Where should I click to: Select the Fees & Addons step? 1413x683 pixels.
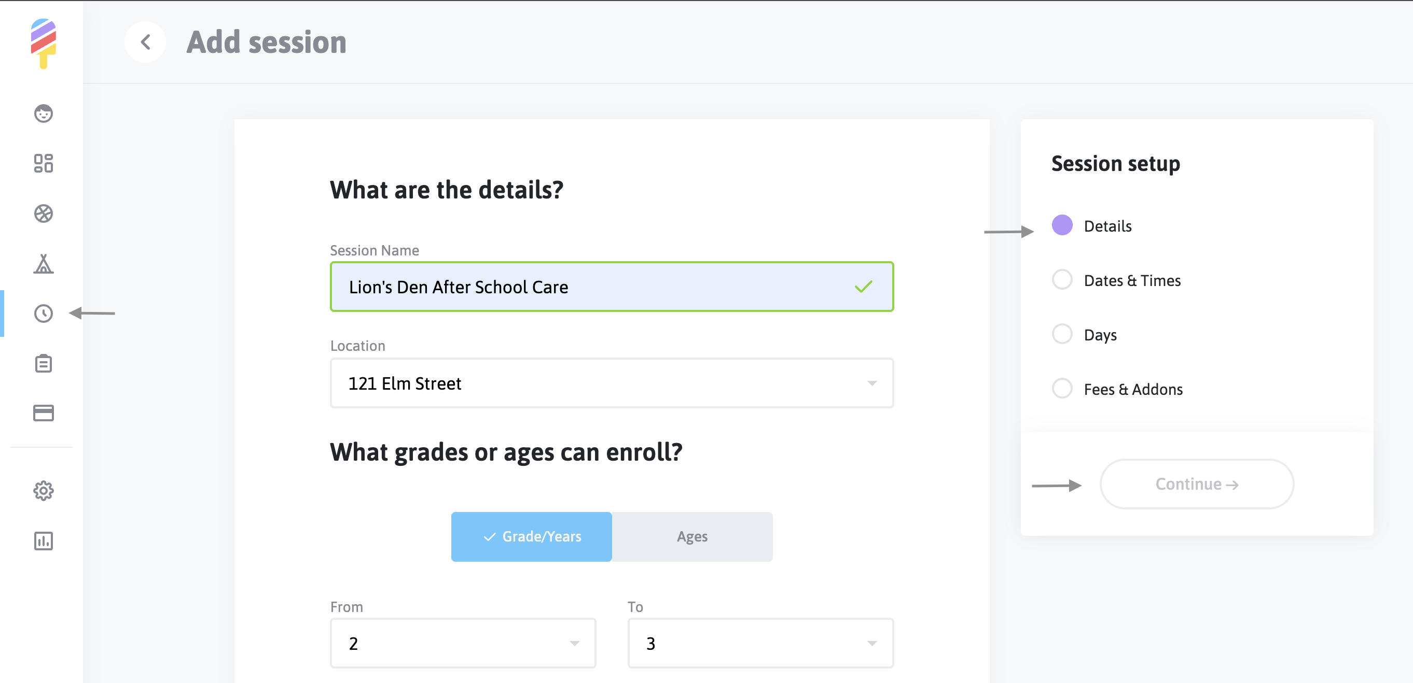[x=1133, y=389]
